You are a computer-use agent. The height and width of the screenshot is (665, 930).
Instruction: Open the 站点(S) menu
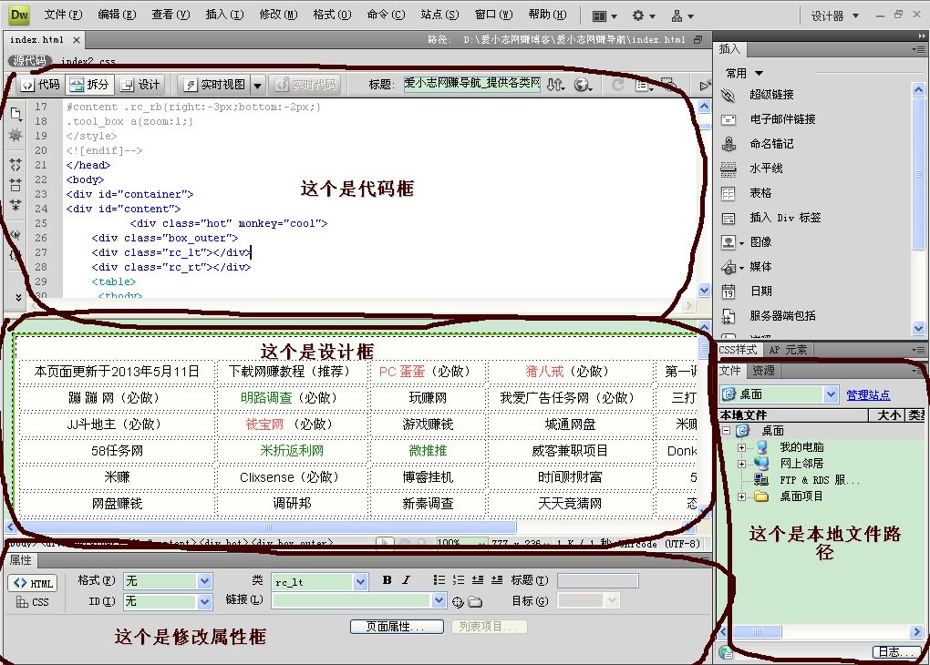point(439,15)
